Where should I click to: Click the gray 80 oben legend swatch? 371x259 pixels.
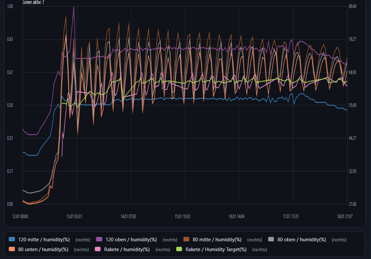(x=271, y=240)
